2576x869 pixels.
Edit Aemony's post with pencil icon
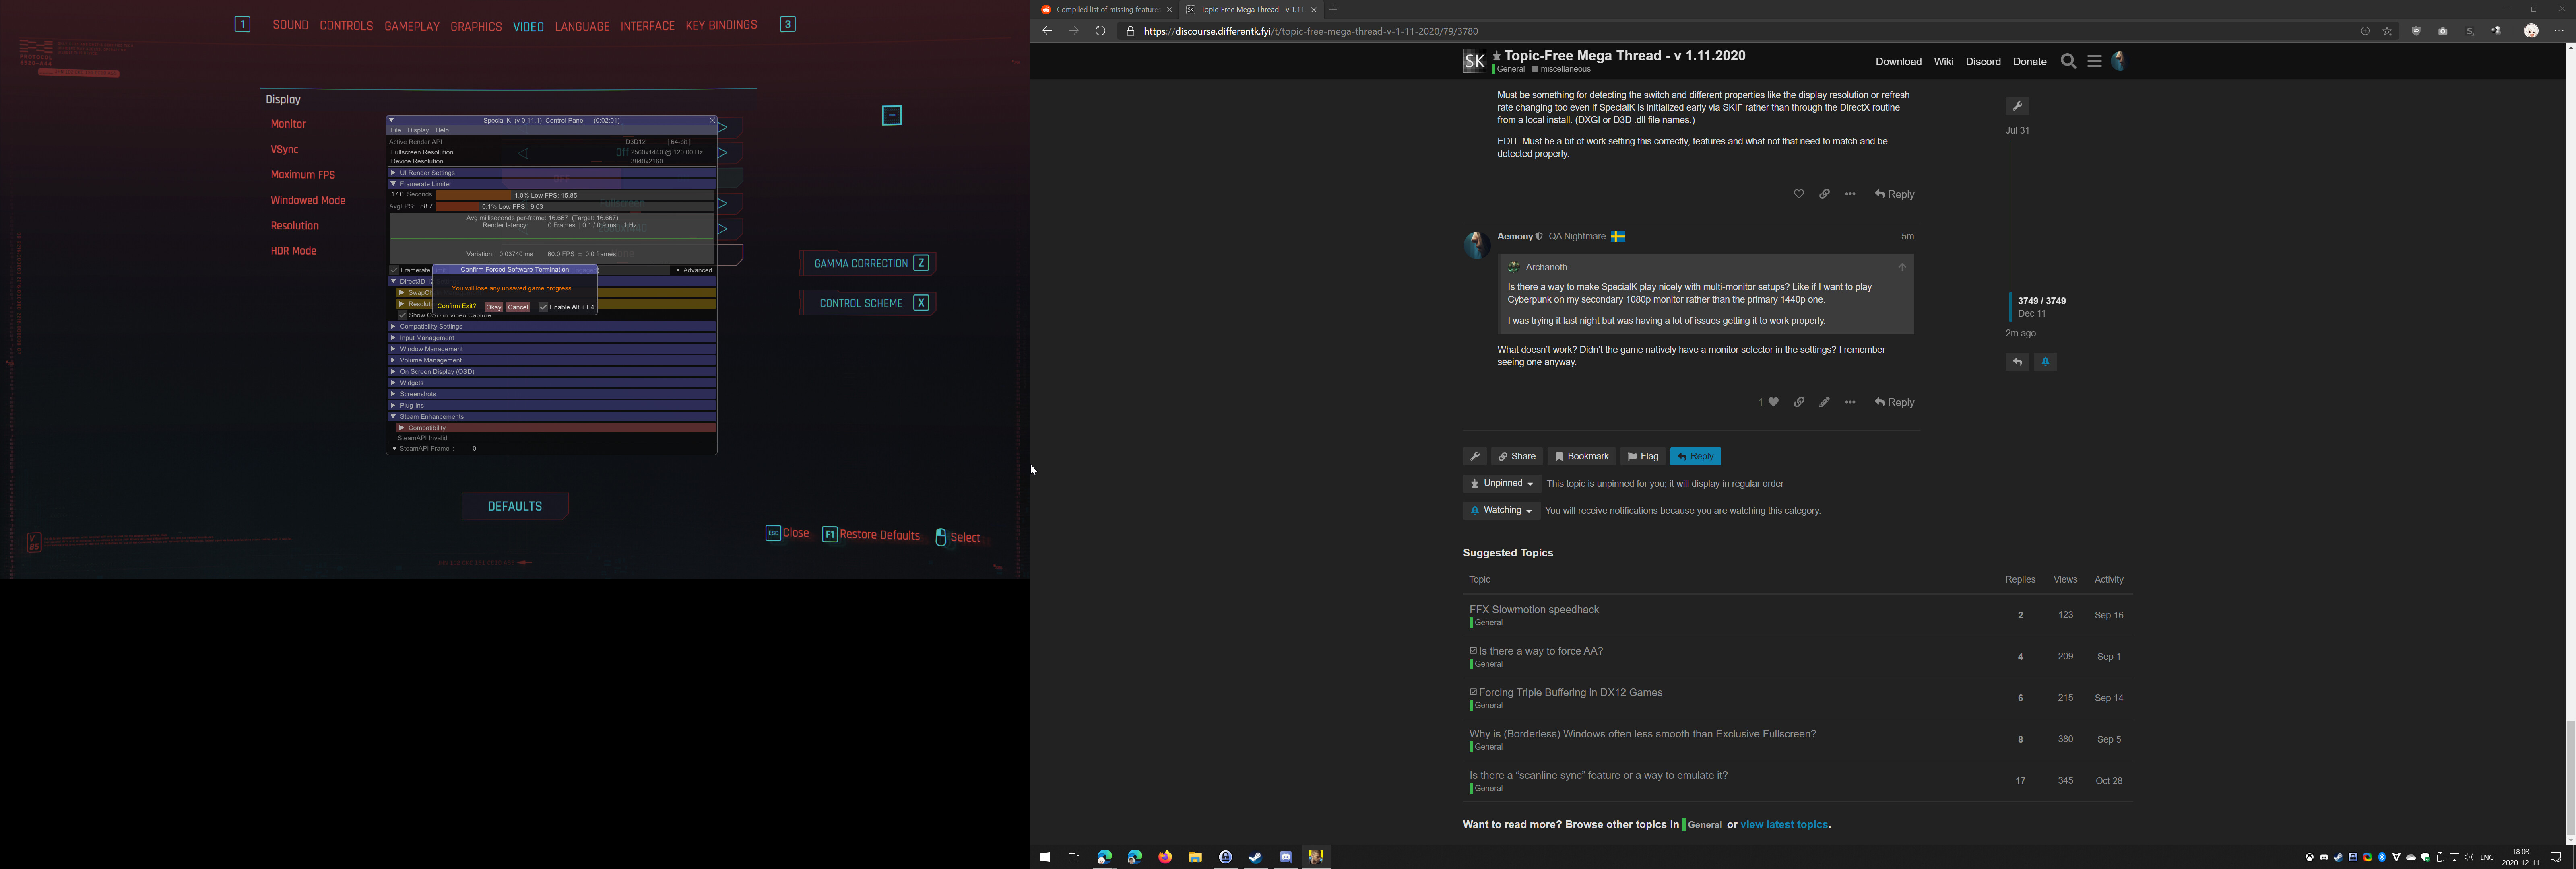coord(1824,402)
